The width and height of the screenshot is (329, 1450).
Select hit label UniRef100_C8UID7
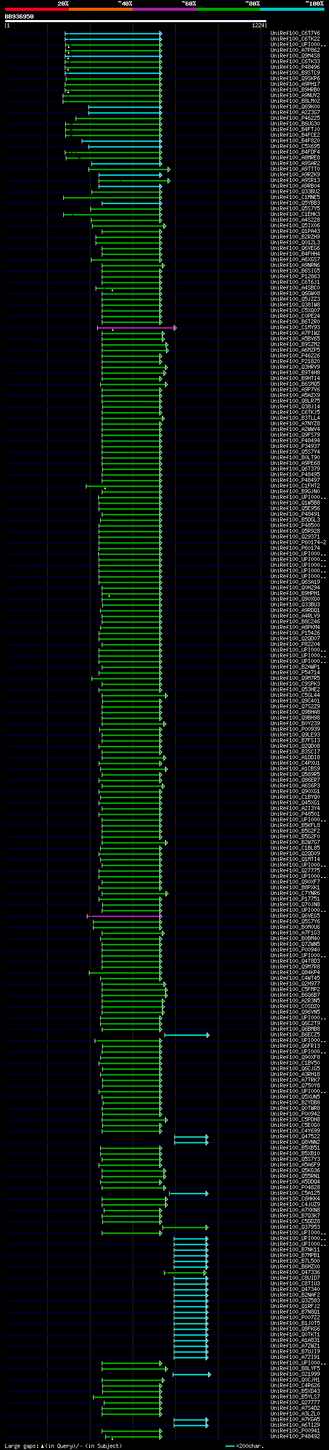point(295,1278)
